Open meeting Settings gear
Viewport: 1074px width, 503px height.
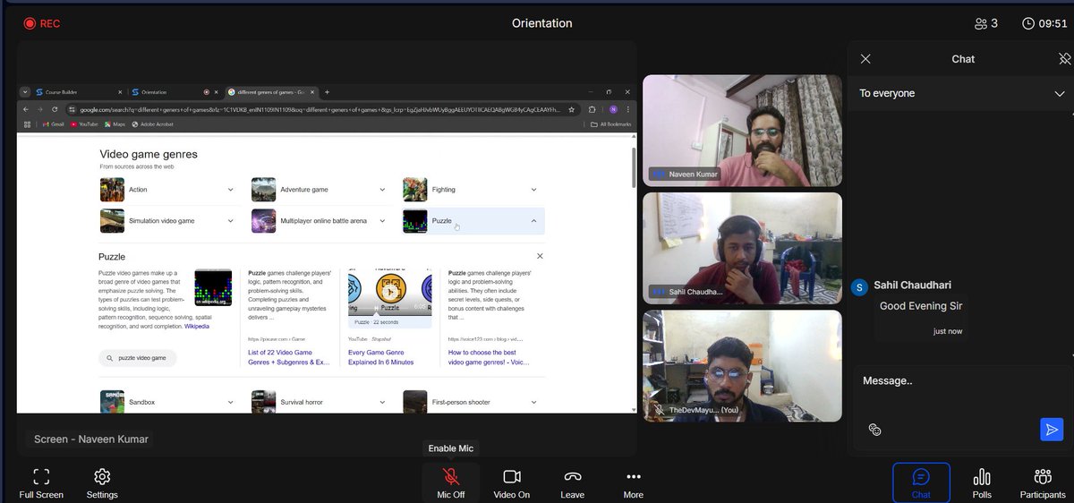pos(102,482)
